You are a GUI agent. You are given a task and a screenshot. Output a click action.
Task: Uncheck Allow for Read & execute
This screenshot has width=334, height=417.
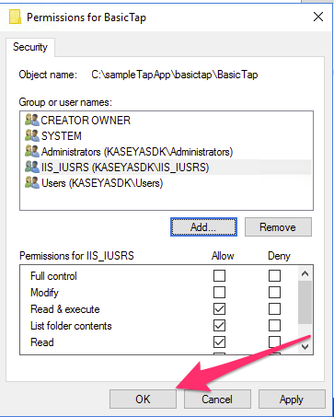219,308
